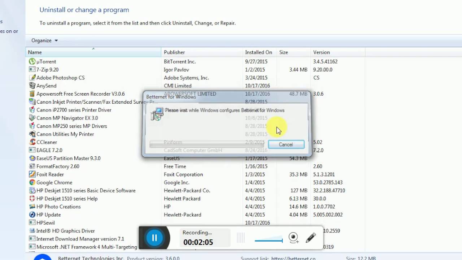Click the Google Chrome icon
This screenshot has height=260, width=462.
point(32,183)
